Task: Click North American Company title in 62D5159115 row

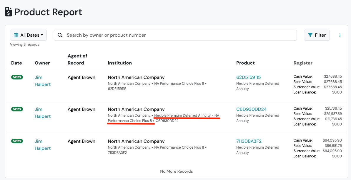Action: click(x=136, y=77)
